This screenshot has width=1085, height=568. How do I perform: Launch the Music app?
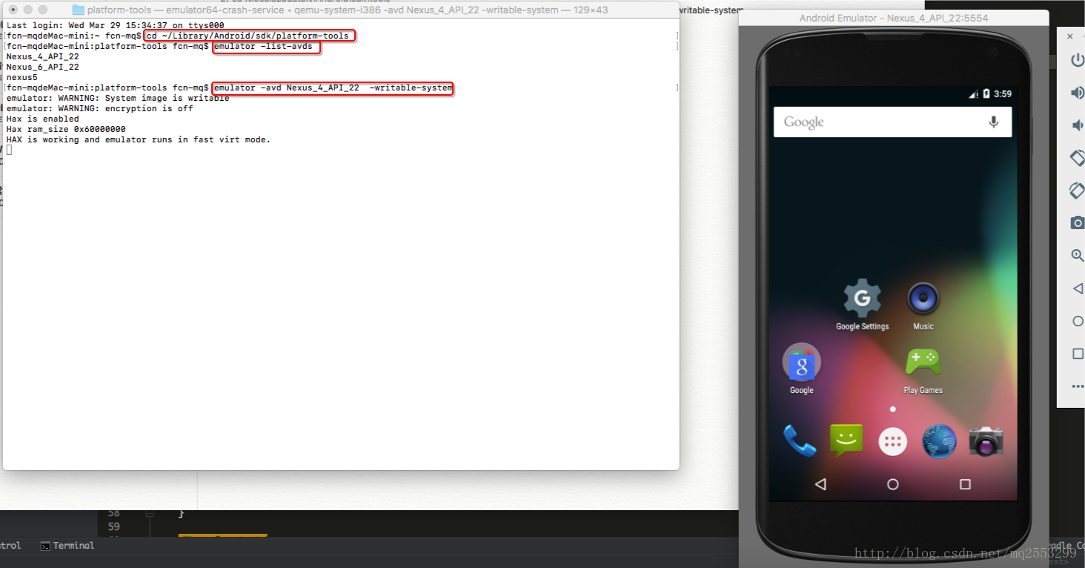click(923, 305)
